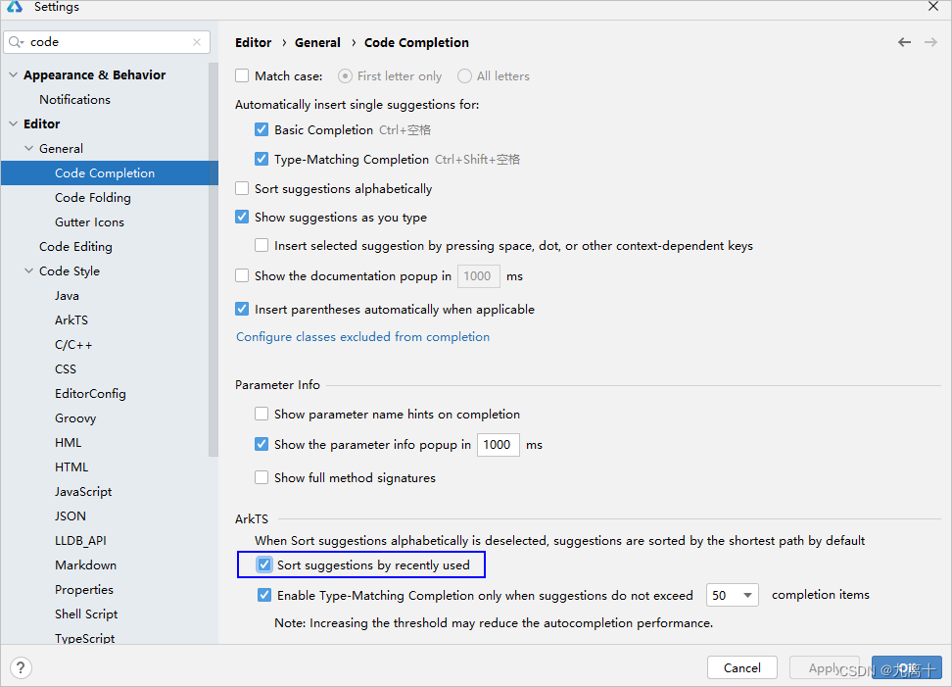Click Configure classes excluded from completion link
Image resolution: width=952 pixels, height=687 pixels.
point(362,336)
